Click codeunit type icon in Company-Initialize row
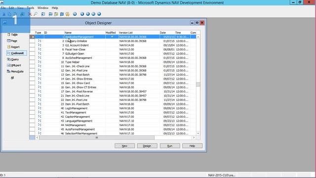316x178 pixels. coord(39,41)
